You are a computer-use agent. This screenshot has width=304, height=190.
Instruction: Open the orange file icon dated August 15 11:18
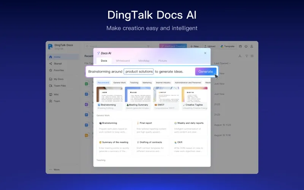87,135
